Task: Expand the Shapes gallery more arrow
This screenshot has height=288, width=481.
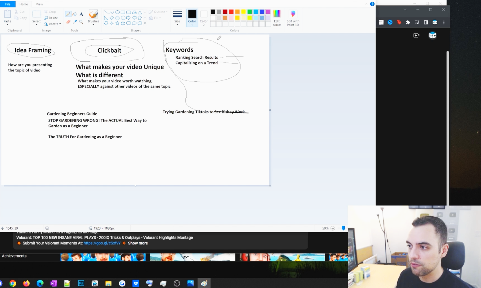Action: click(x=145, y=23)
